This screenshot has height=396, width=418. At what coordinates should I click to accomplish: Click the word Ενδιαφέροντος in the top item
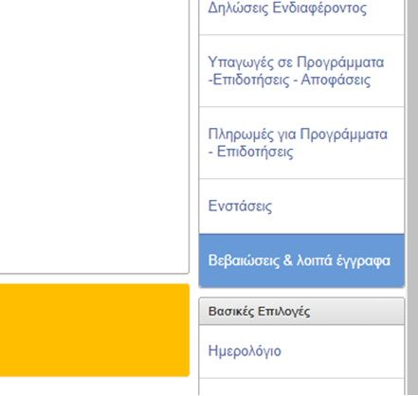319,8
